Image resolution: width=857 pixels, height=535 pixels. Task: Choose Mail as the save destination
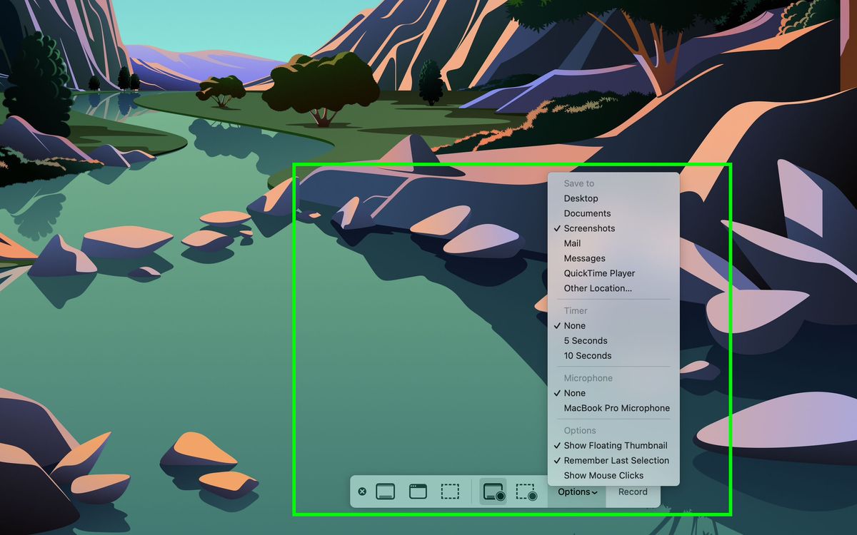573,243
